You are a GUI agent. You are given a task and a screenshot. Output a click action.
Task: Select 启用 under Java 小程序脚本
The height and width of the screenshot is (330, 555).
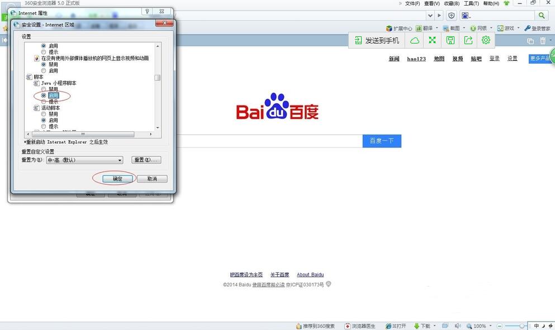[44, 95]
